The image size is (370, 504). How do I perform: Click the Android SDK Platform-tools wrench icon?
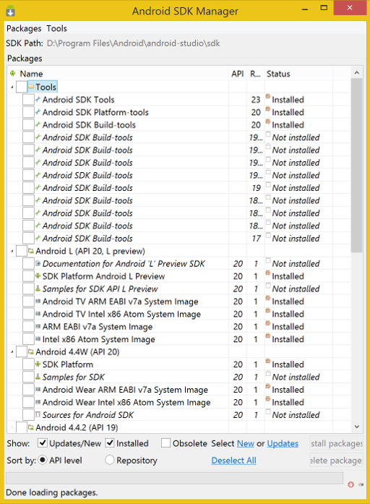click(x=38, y=112)
